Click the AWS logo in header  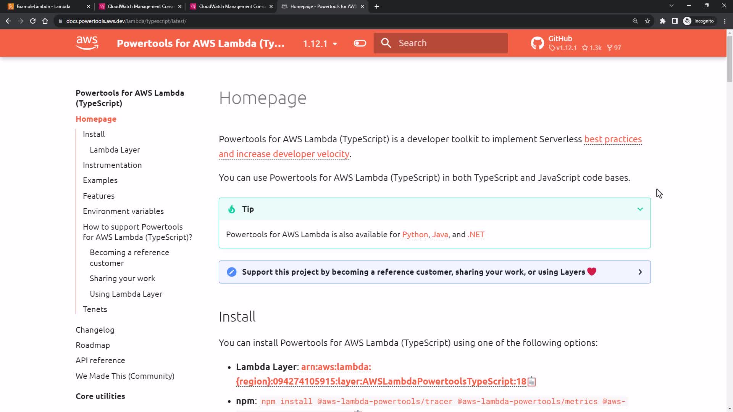tap(87, 43)
